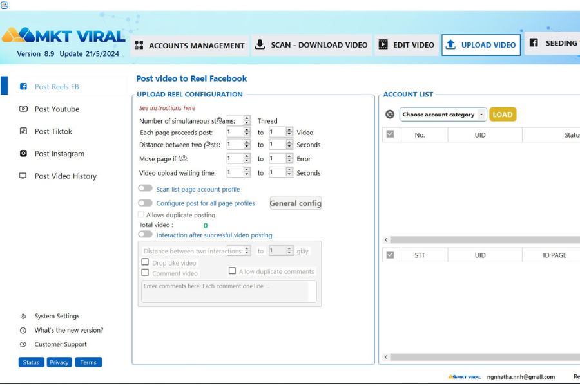Click the What's the new version info icon
This screenshot has height=386, width=580.
(23, 330)
